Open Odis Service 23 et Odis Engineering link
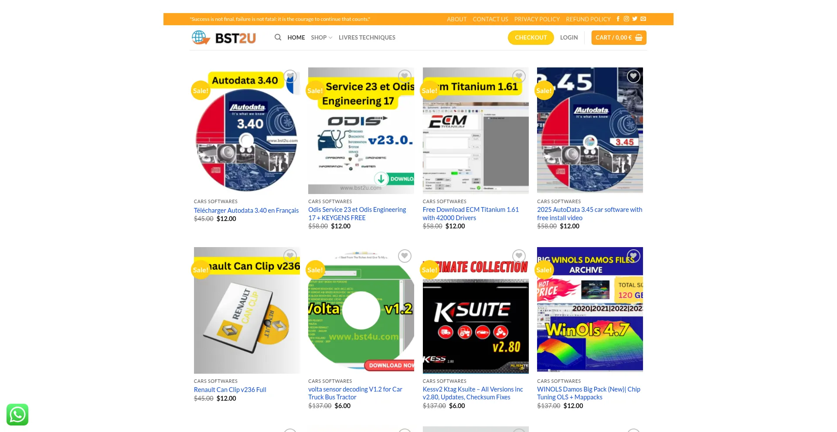837x432 pixels. pos(357,214)
